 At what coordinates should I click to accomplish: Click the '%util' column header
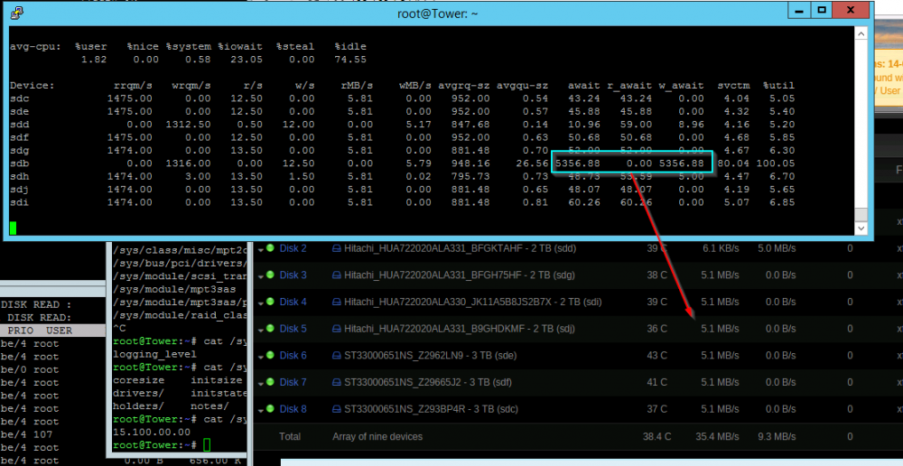779,85
